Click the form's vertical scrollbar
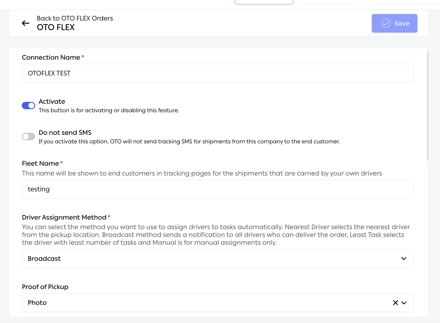This screenshot has height=323, width=440. (x=427, y=106)
